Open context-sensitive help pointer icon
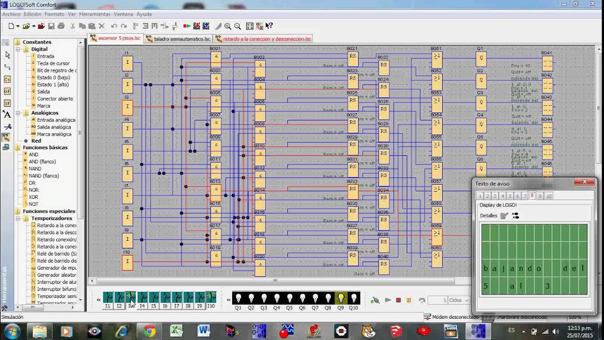The image size is (604, 340). pyautogui.click(x=269, y=26)
